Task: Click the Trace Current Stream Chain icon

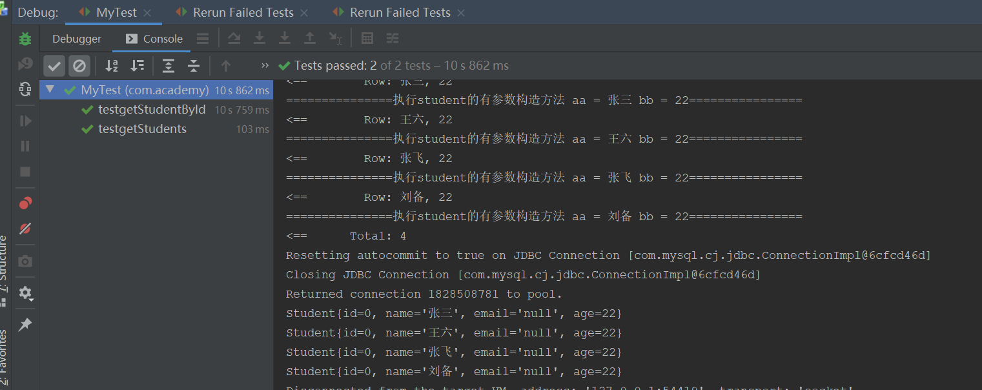Action: click(393, 39)
